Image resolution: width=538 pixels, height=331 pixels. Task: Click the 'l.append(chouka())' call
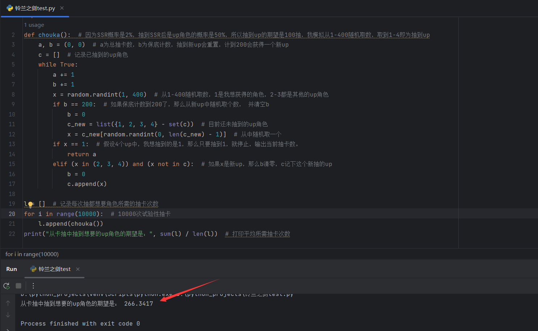click(71, 224)
